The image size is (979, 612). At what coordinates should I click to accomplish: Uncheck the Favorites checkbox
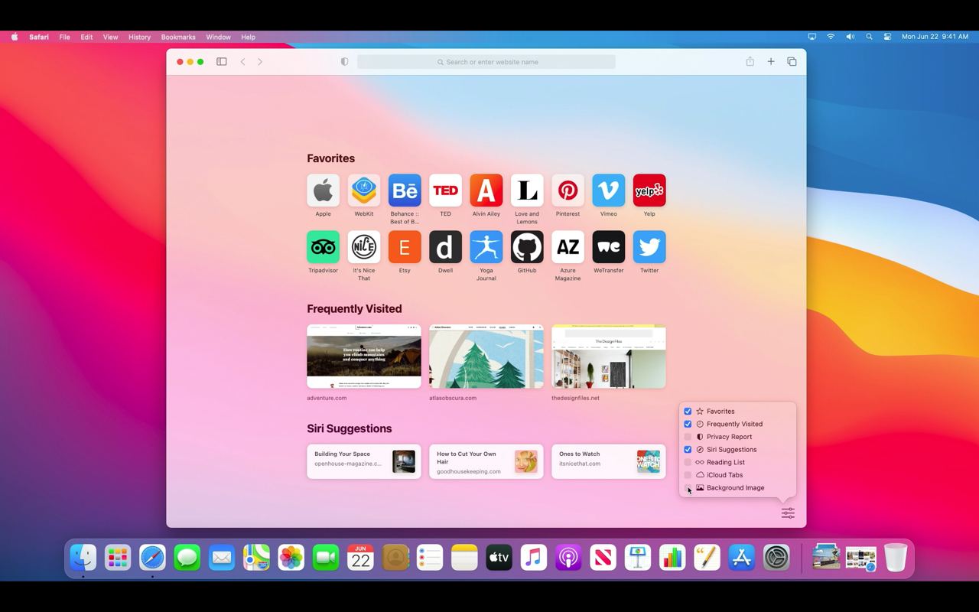click(x=688, y=412)
